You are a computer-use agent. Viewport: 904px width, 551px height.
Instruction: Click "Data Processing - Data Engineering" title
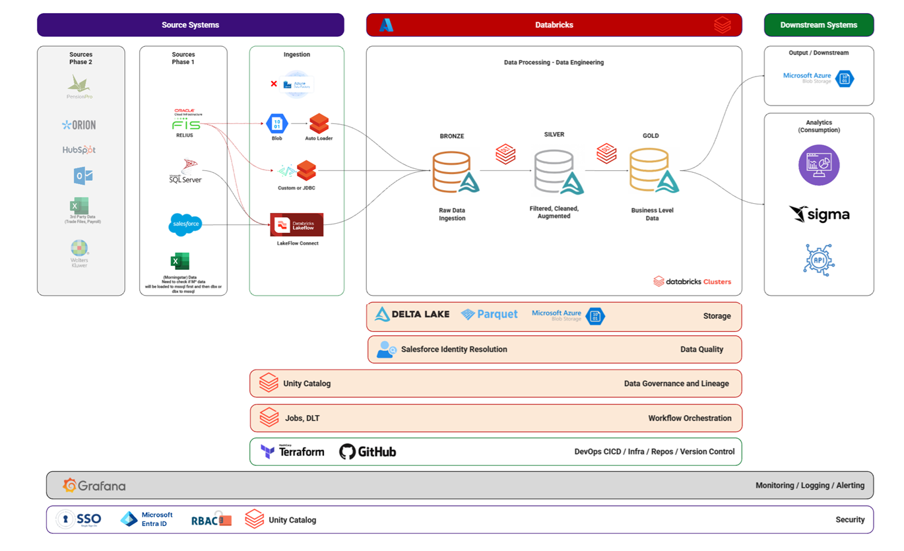click(554, 63)
